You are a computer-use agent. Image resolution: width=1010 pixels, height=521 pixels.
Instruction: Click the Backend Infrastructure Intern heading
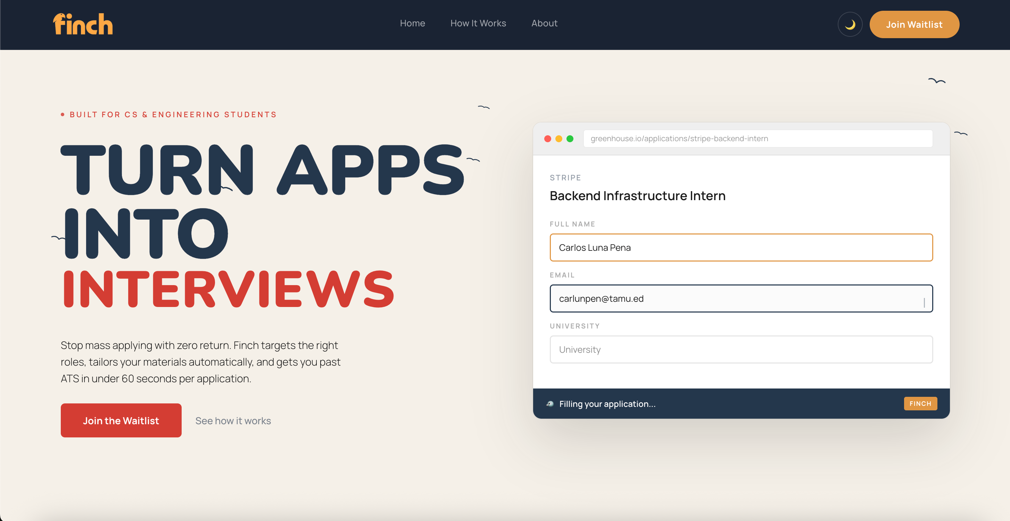tap(638, 196)
